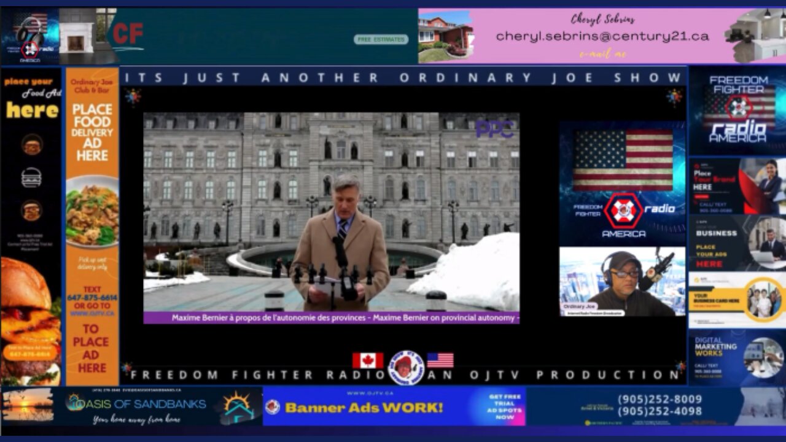Click the 'AN OJTV PRODUCTION' footer text
Screen dimensions: 786x442
point(554,375)
